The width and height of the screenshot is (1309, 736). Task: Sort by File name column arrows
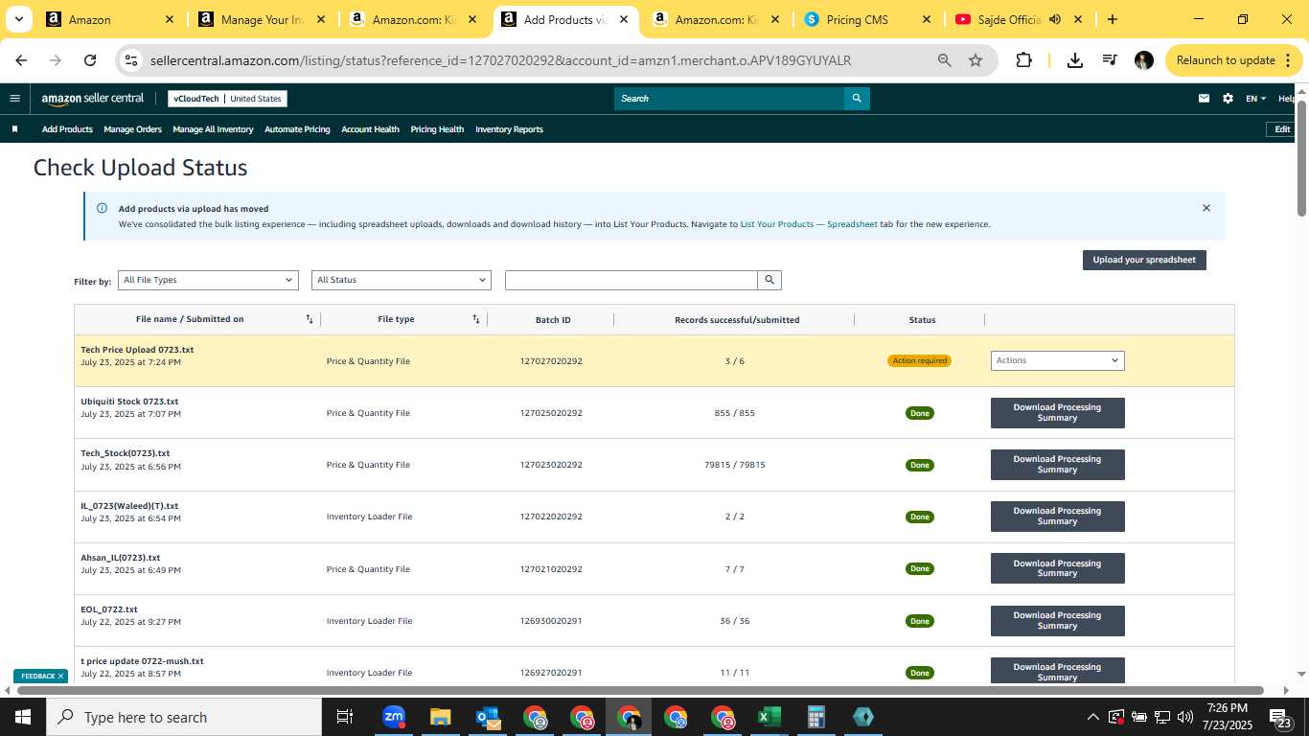(x=310, y=319)
